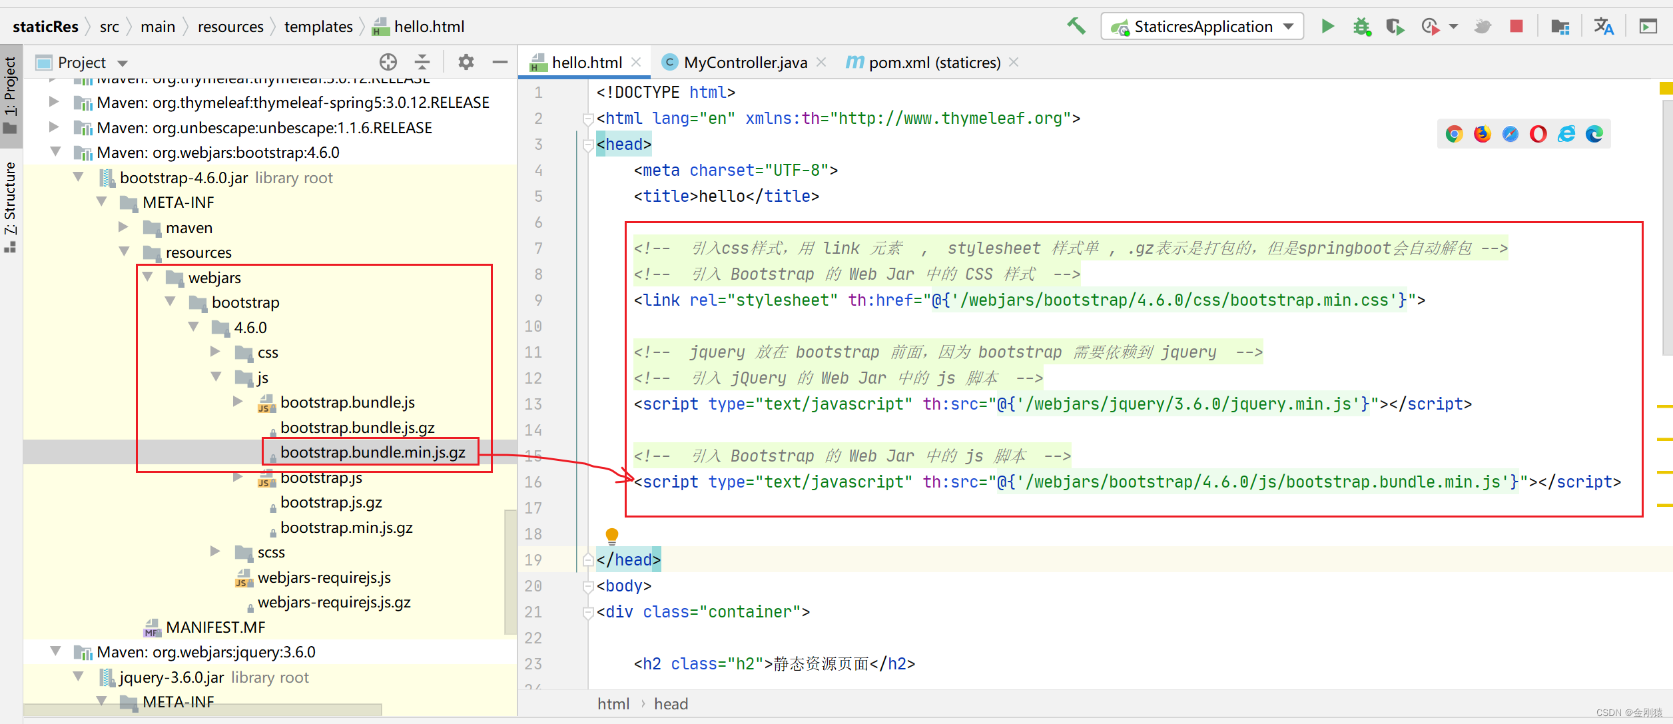
Task: Click the templates breadcrumb in navigation bar
Action: click(318, 27)
